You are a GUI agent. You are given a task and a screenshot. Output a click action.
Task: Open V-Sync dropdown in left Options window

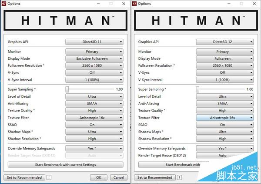(94, 72)
